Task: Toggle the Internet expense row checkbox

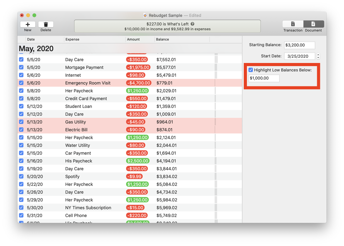Action: click(x=21, y=75)
